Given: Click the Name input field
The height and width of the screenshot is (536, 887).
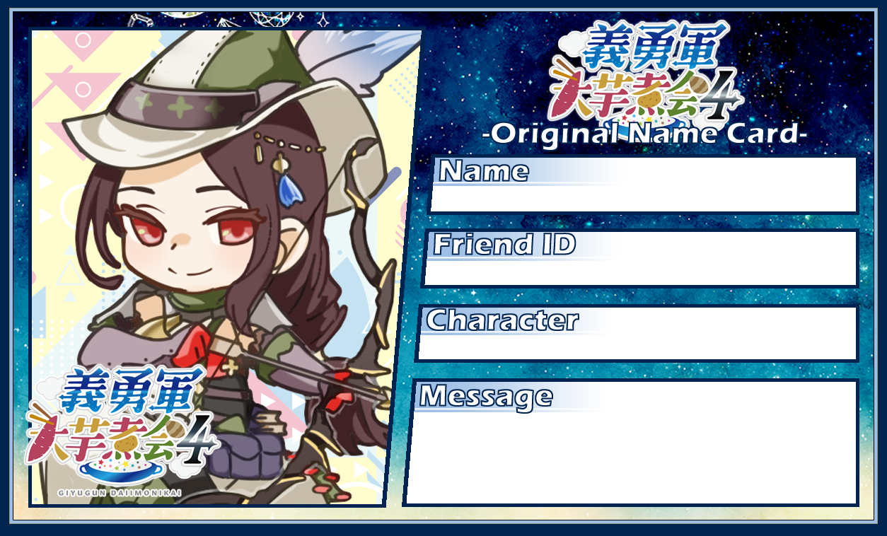Looking at the screenshot, I should click(644, 185).
